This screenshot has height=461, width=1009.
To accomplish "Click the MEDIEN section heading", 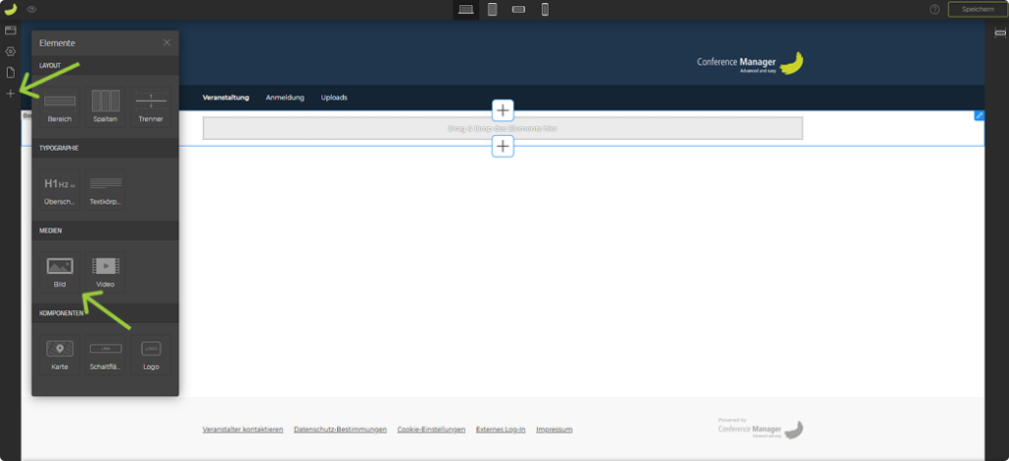I will pyautogui.click(x=51, y=230).
